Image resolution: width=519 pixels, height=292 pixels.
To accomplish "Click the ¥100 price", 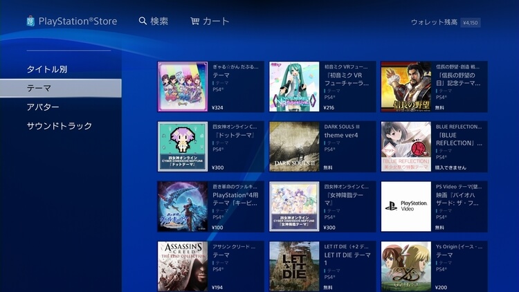I will 217,228.
